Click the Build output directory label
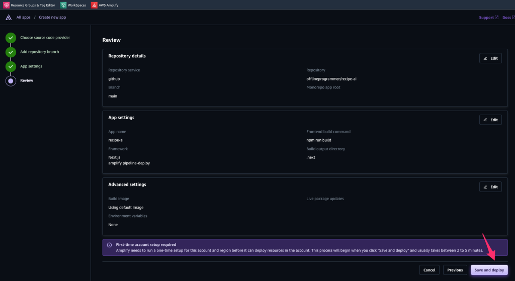This screenshot has width=515, height=281. 325,149
